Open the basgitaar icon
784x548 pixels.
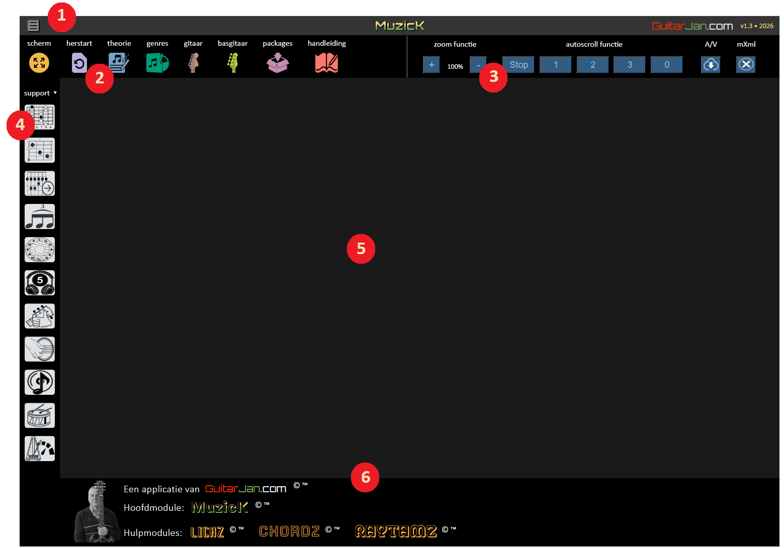pyautogui.click(x=232, y=63)
